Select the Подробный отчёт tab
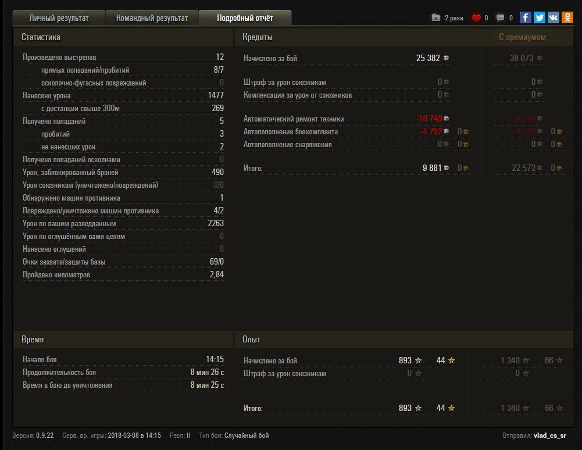 coord(245,18)
